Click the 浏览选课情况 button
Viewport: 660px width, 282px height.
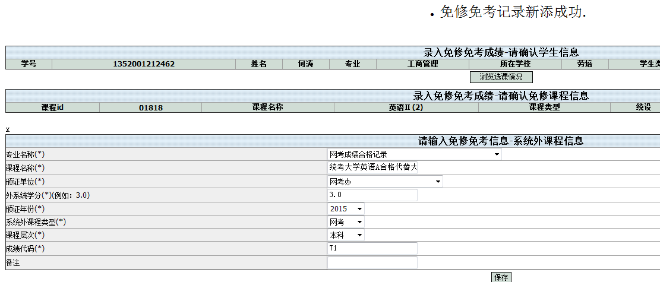501,77
